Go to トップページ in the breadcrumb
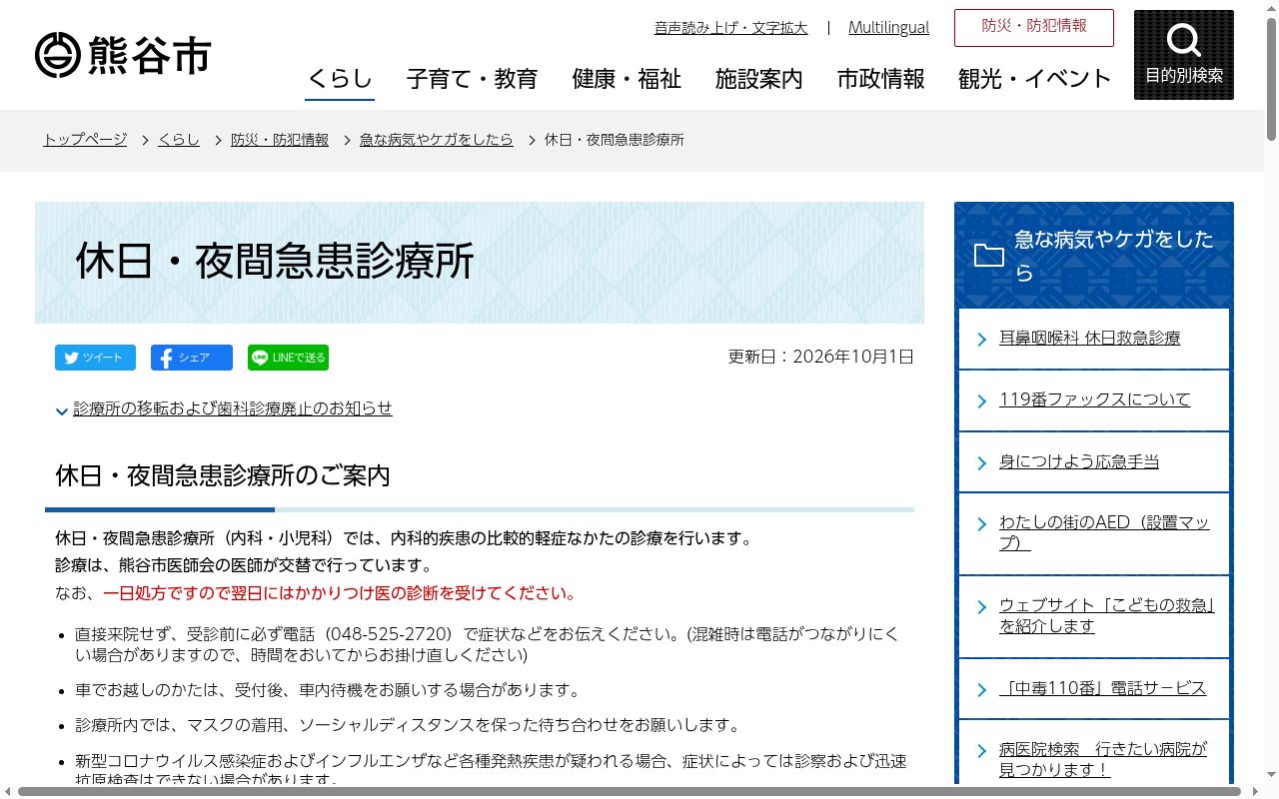Screen dimensions: 1279x799 (x=85, y=140)
